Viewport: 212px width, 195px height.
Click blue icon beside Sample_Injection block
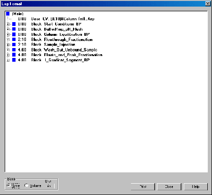tap(14, 45)
